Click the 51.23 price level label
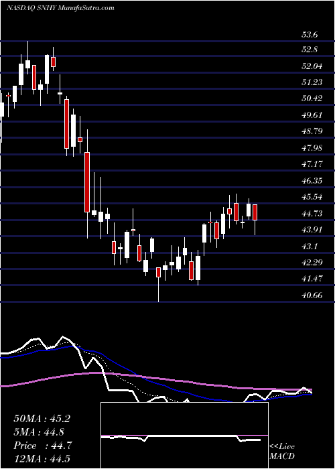This screenshot has height=469, width=335. [312, 82]
